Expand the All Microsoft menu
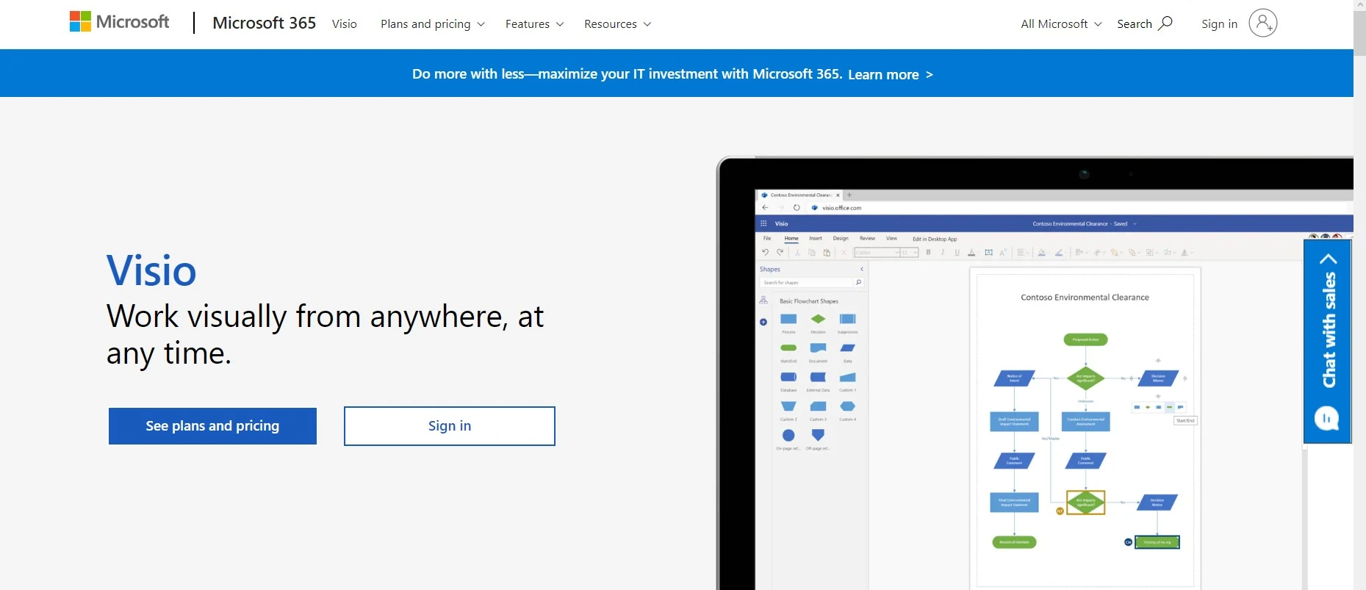 pyautogui.click(x=1061, y=24)
